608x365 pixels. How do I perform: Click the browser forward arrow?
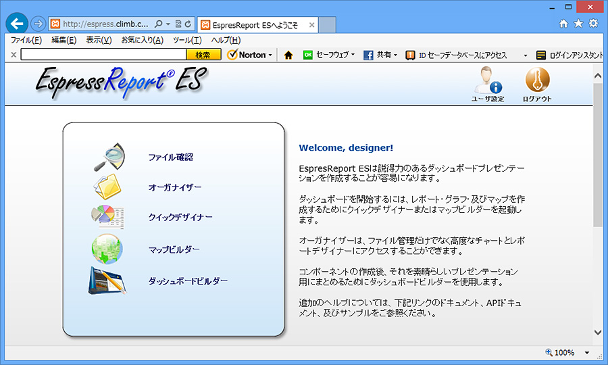click(38, 24)
